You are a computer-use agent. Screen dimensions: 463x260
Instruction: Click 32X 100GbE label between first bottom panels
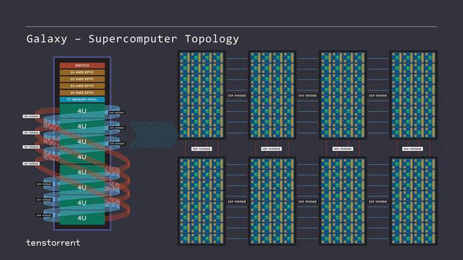pyautogui.click(x=237, y=202)
